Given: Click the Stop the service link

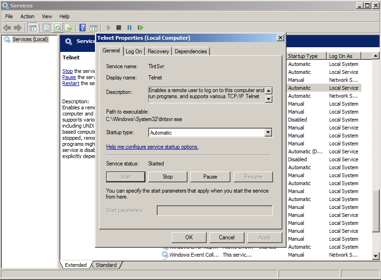Looking at the screenshot, I should coord(67,71).
